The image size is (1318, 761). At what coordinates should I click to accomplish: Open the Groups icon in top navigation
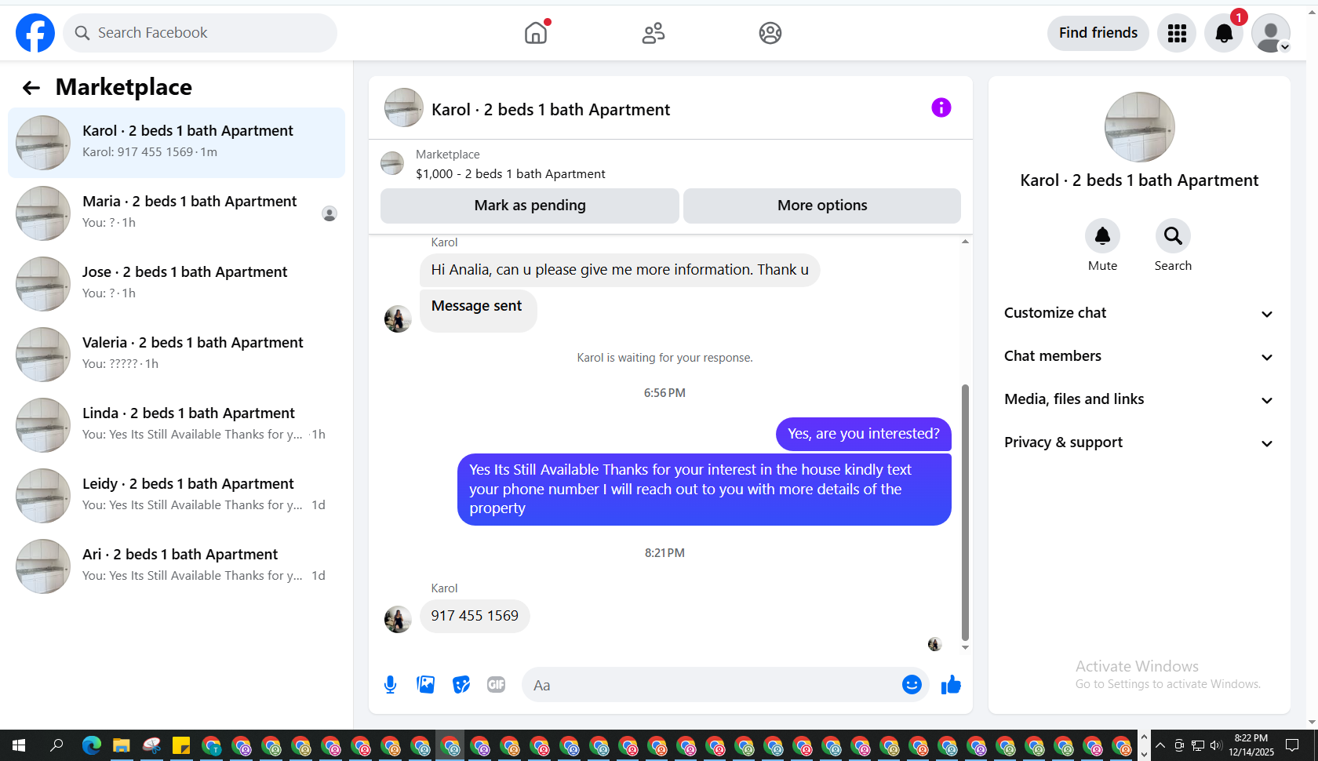[x=770, y=33]
